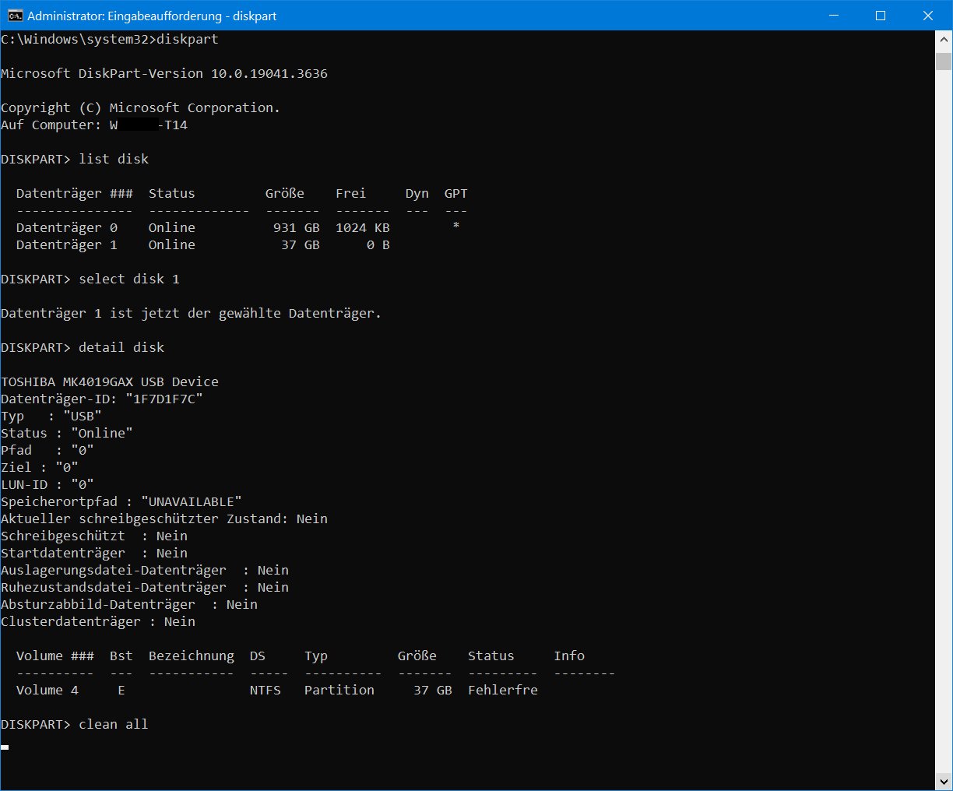Select the Datenträger 0 row
Image resolution: width=953 pixels, height=791 pixels.
point(202,227)
